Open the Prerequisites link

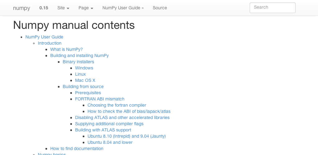coord(88,93)
